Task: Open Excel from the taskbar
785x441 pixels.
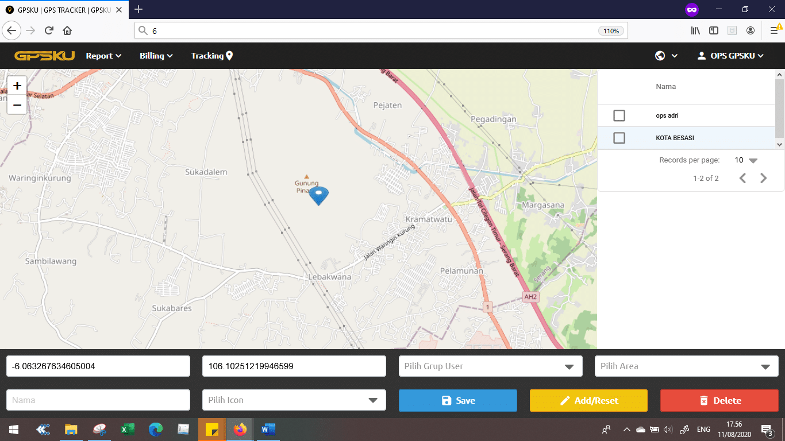Action: coord(127,429)
